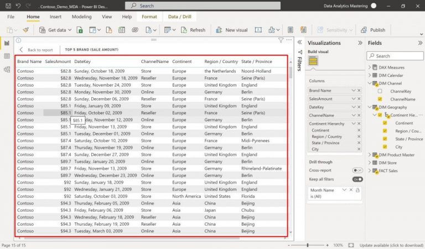Open the Excel workbook data source icon
The width and height of the screenshot is (425, 249).
(80, 30)
